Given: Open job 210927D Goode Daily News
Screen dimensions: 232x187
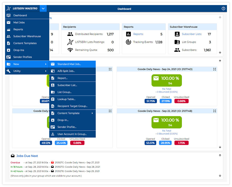Looking at the screenshot, I should [x=77, y=167].
